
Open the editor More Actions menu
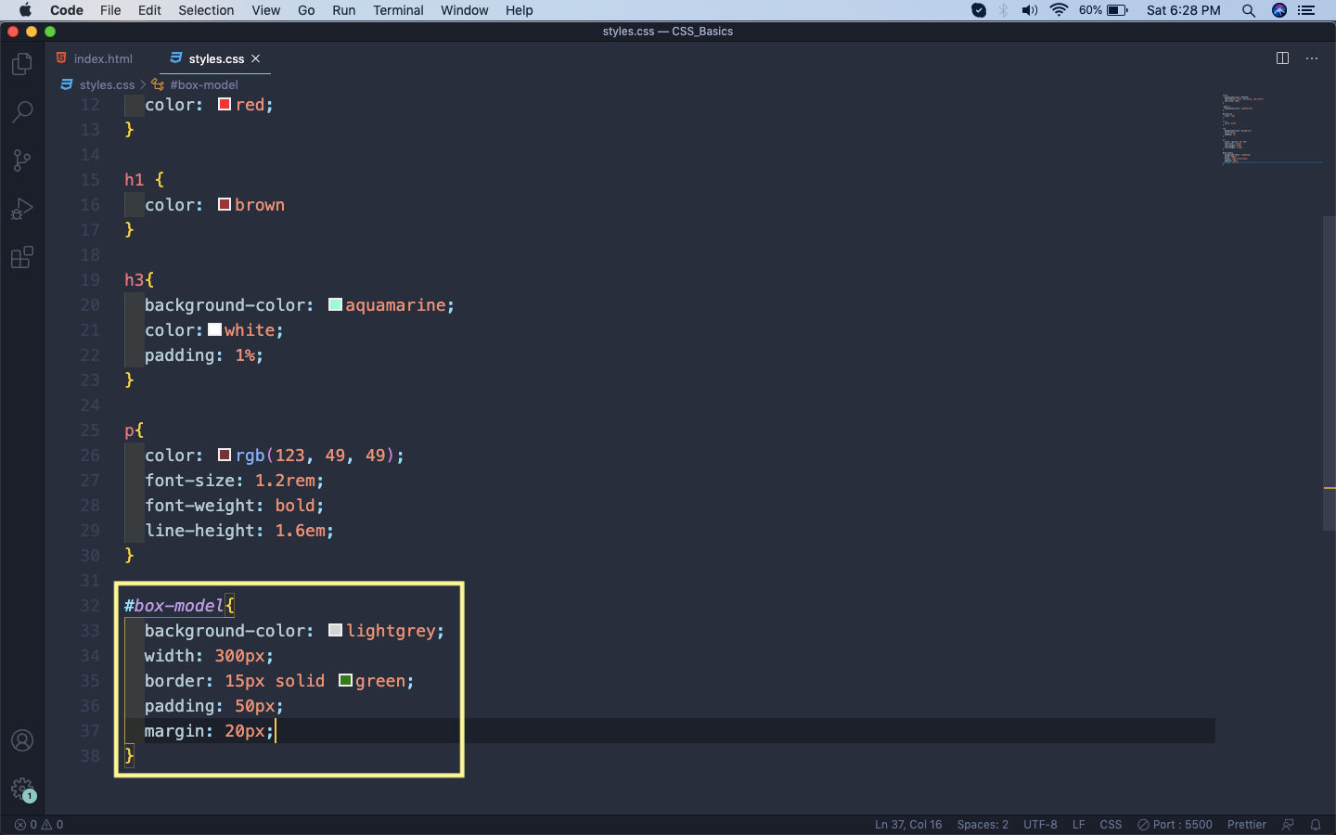coord(1312,58)
